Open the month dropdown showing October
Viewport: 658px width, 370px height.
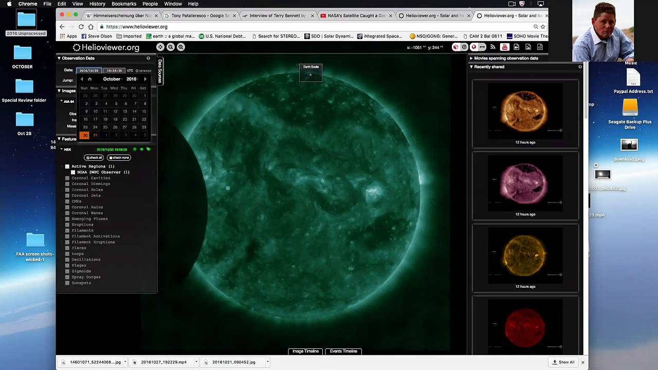pos(112,79)
